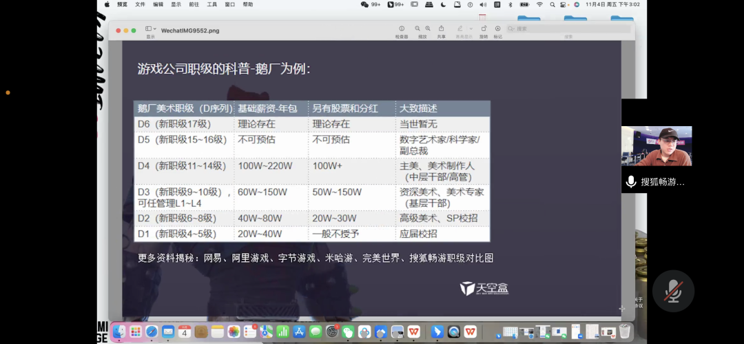The width and height of the screenshot is (744, 344).
Task: Toggle Do Not Disturb moon icon
Action: tap(444, 4)
